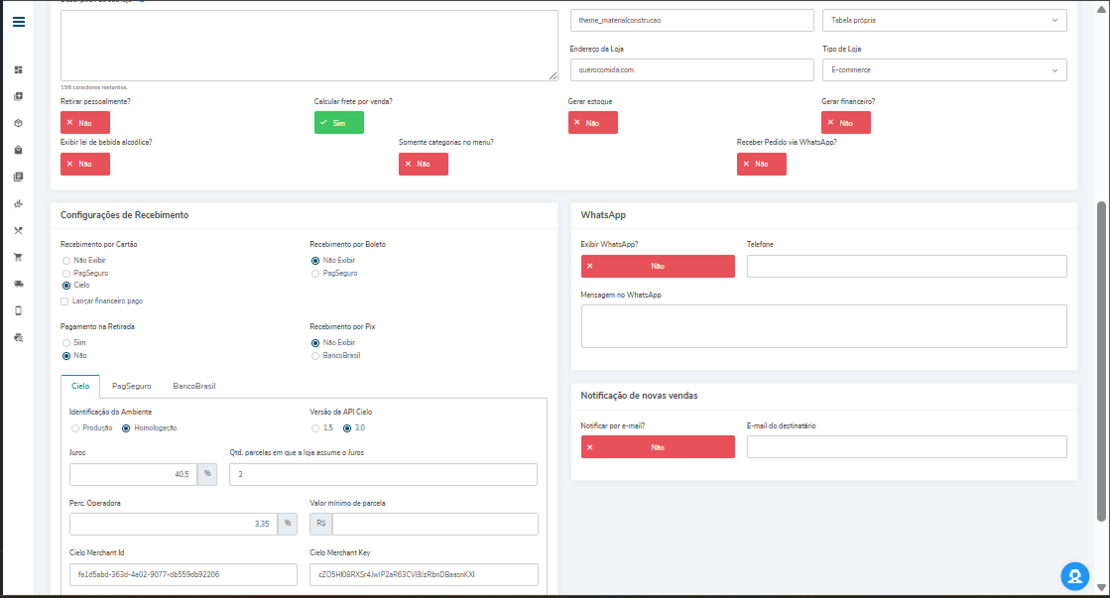This screenshot has height=598, width=1110.
Task: Open the support chat bubble icon
Action: click(1074, 576)
